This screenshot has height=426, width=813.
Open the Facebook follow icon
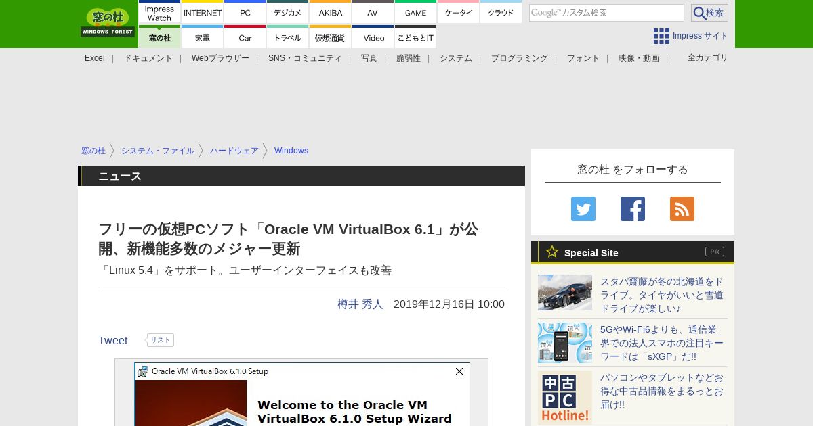tap(633, 209)
